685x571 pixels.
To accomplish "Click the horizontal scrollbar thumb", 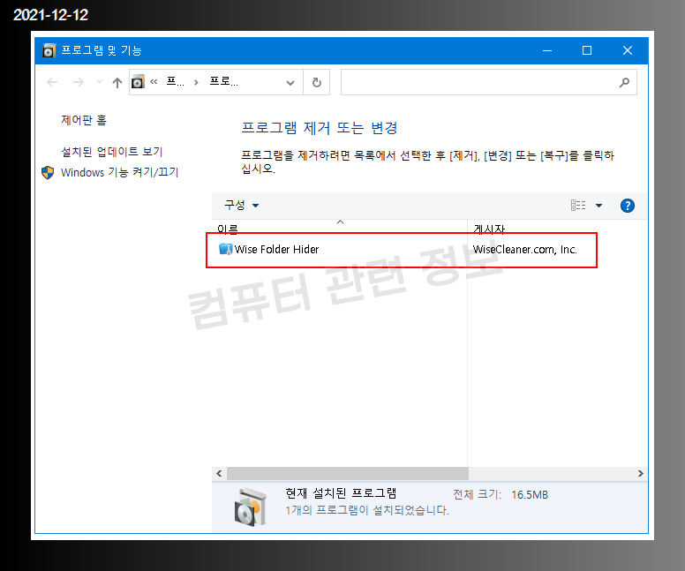I will point(348,474).
